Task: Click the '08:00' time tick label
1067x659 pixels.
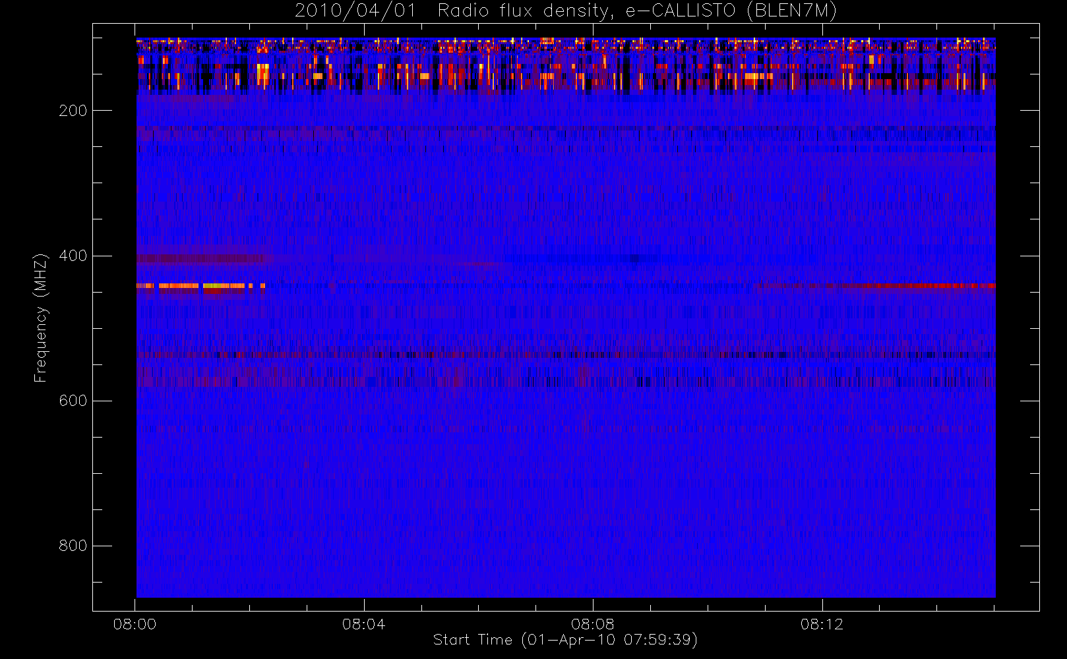Action: 135,624
